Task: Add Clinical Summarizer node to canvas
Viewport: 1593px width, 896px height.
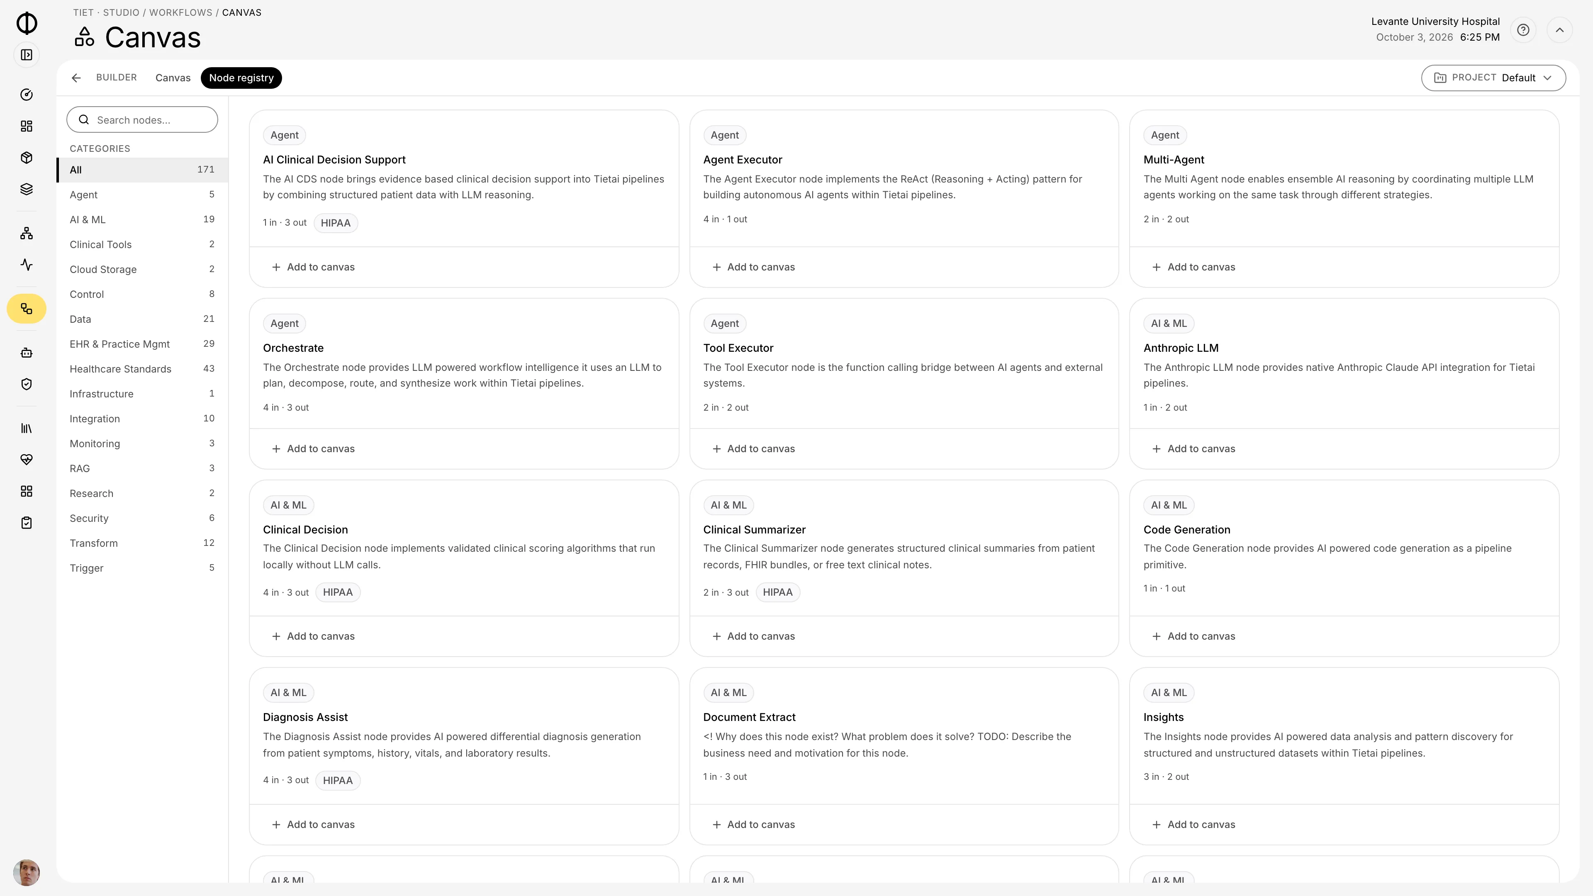Action: pyautogui.click(x=753, y=636)
